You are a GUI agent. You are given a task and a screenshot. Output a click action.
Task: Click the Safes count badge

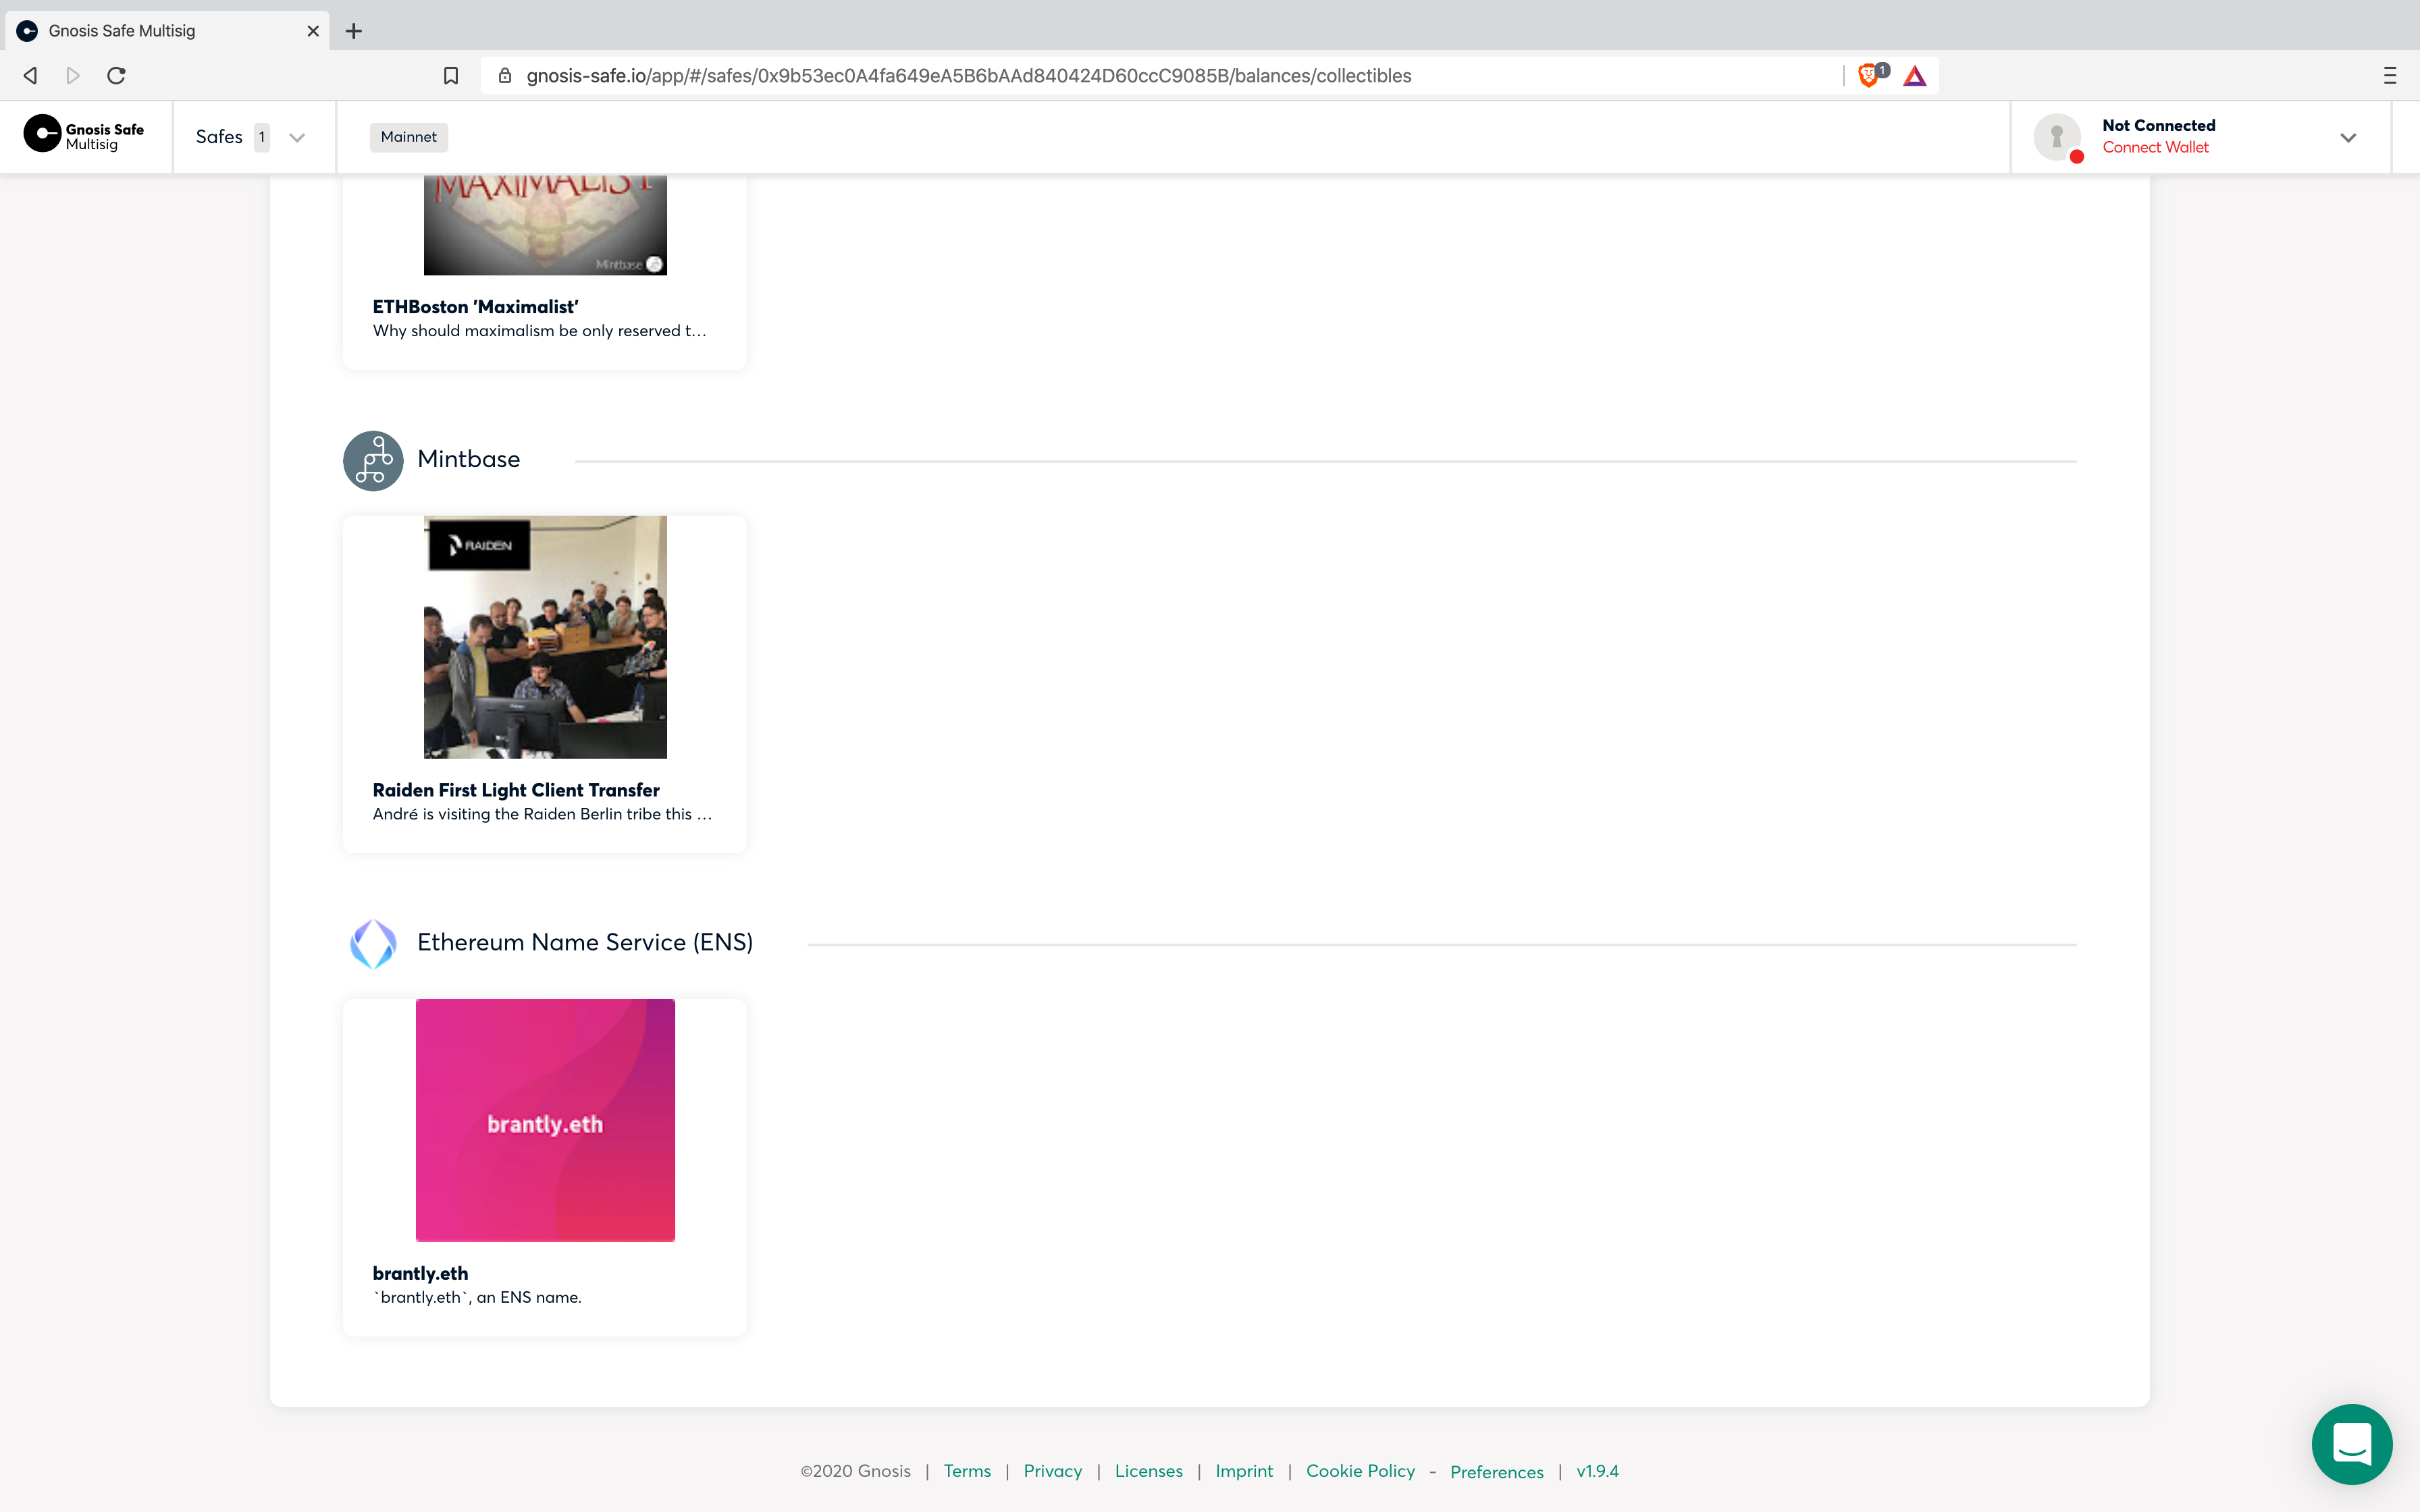click(x=262, y=137)
